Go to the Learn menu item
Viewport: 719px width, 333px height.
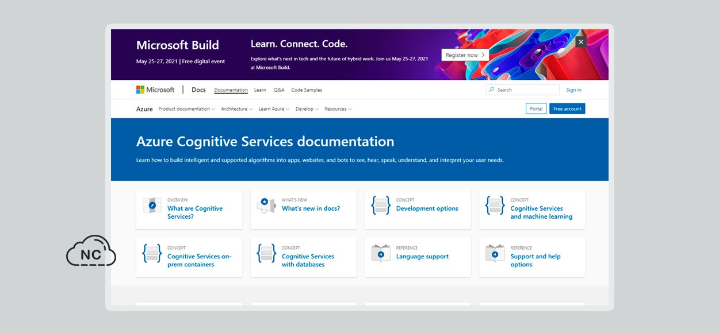(260, 90)
